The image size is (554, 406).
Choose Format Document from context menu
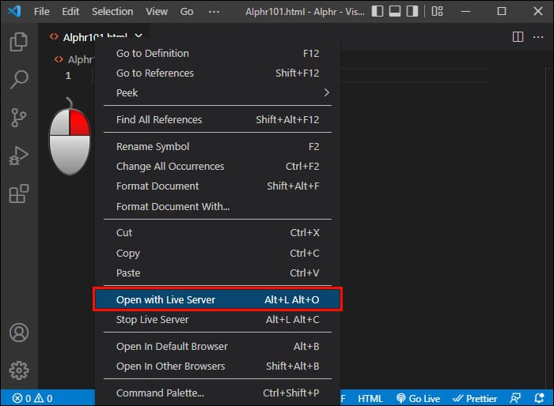click(157, 186)
